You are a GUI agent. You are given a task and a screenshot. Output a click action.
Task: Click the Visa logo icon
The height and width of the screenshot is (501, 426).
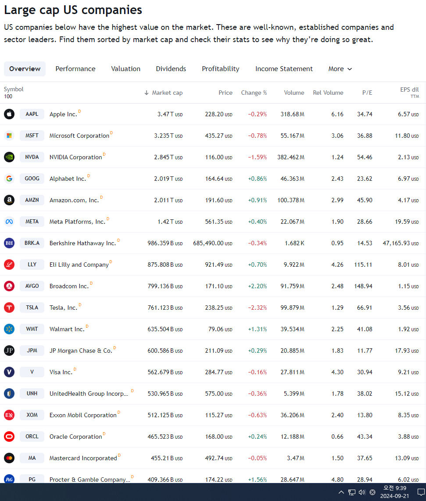[9, 372]
